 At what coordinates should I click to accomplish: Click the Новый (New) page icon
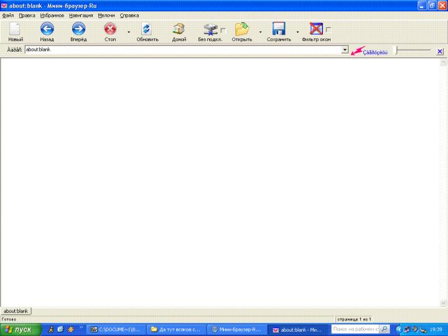click(15, 29)
